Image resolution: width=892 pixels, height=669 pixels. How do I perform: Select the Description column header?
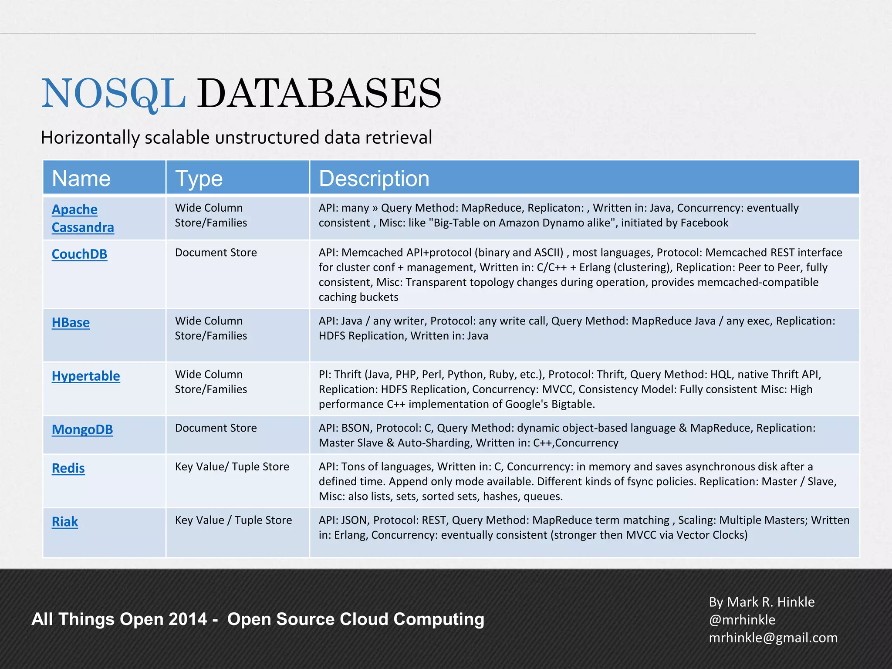tap(585, 178)
